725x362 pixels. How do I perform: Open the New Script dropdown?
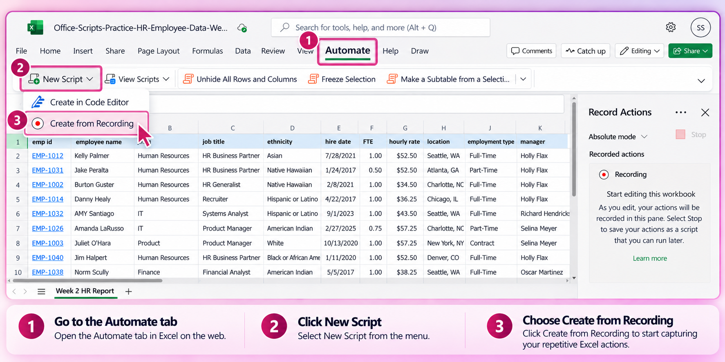point(61,79)
